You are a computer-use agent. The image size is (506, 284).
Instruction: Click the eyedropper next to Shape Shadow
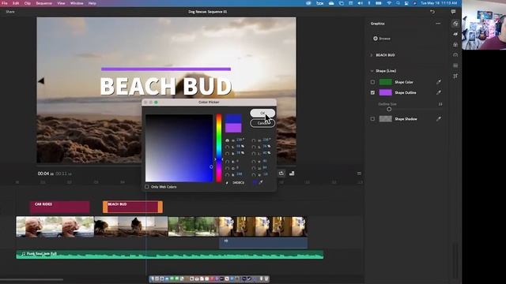[x=439, y=119]
